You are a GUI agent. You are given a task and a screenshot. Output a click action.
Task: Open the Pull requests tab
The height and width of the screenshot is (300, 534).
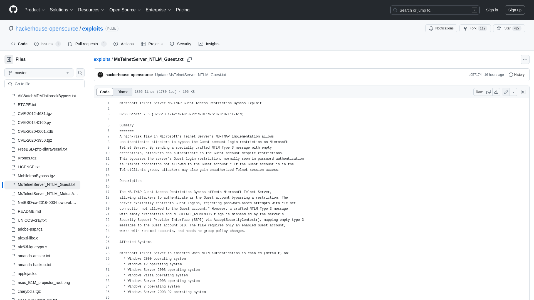pos(87,44)
